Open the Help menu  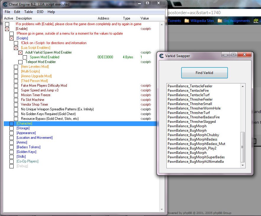coord(51,12)
